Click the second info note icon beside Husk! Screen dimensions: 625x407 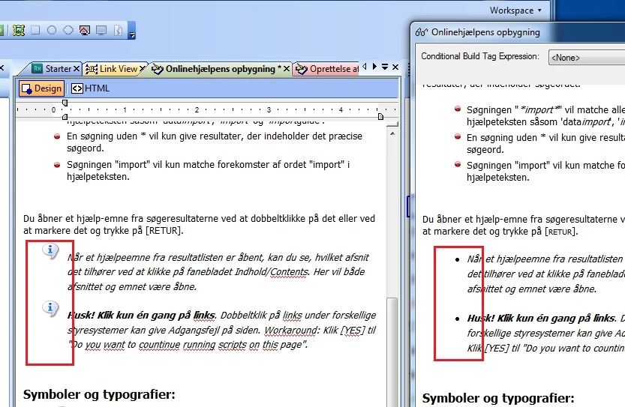[x=50, y=308]
